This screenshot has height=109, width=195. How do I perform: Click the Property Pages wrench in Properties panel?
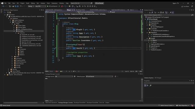pos(151,85)
